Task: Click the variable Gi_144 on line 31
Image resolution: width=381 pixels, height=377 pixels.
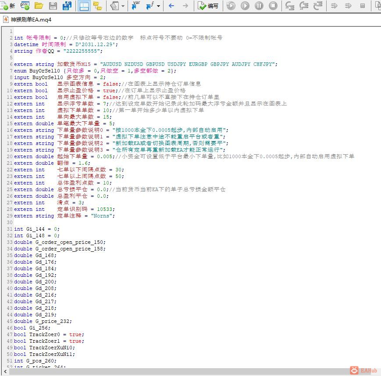Action: [x=36, y=229]
